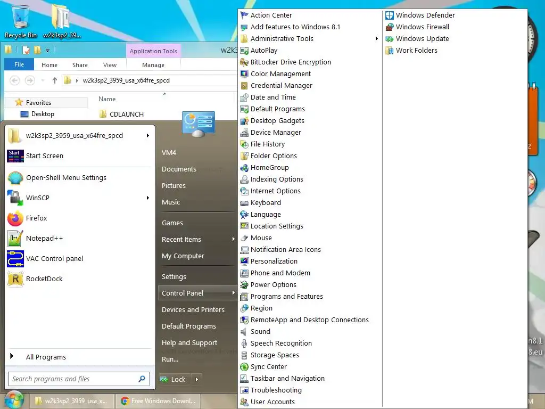Screen dimensions: 545x409
Task: Click BitLocker Drive Encryption key icon
Action: click(244, 62)
